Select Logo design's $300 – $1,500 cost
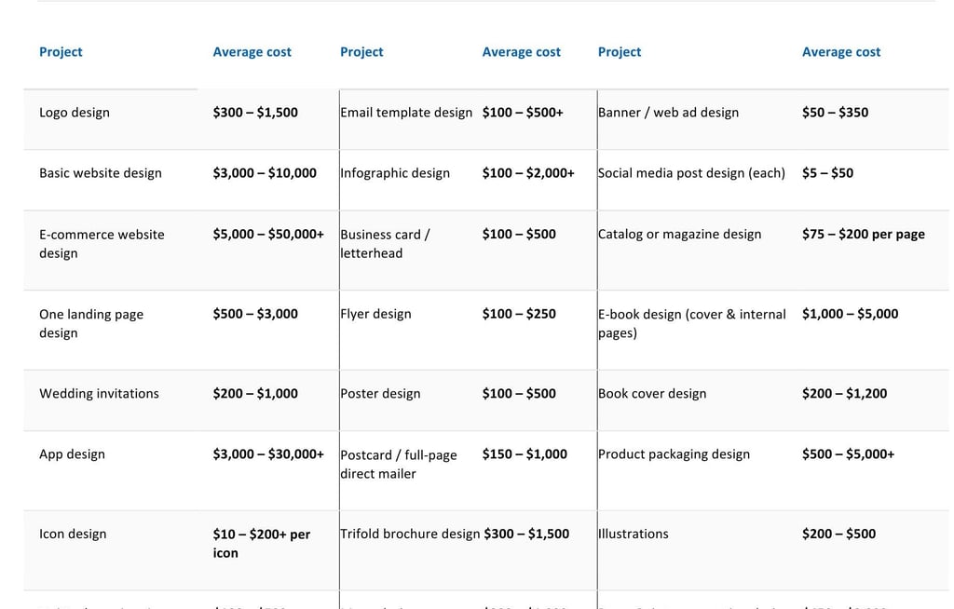954x609 pixels. point(255,113)
